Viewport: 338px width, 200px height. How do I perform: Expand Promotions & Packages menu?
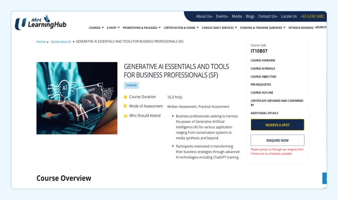(142, 27)
